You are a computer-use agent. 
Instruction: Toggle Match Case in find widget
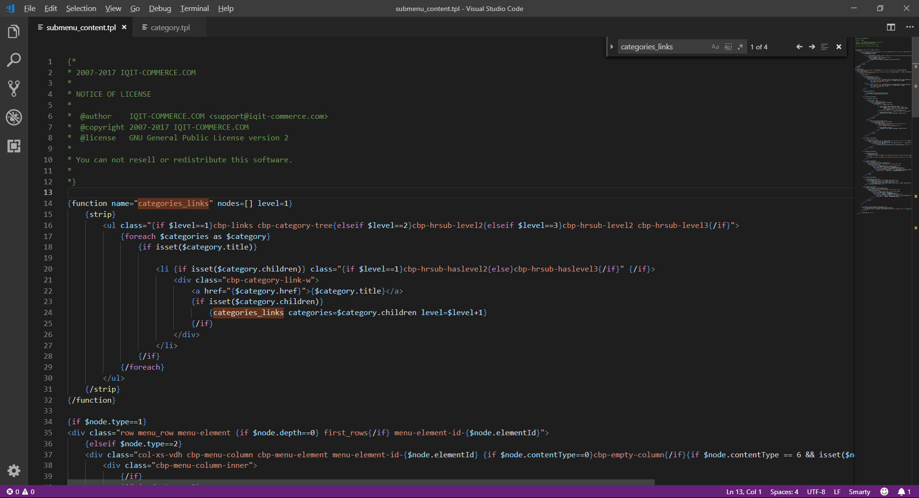pos(715,47)
